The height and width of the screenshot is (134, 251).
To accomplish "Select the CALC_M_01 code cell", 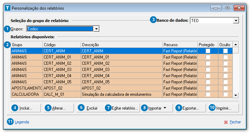I will pos(62,94).
